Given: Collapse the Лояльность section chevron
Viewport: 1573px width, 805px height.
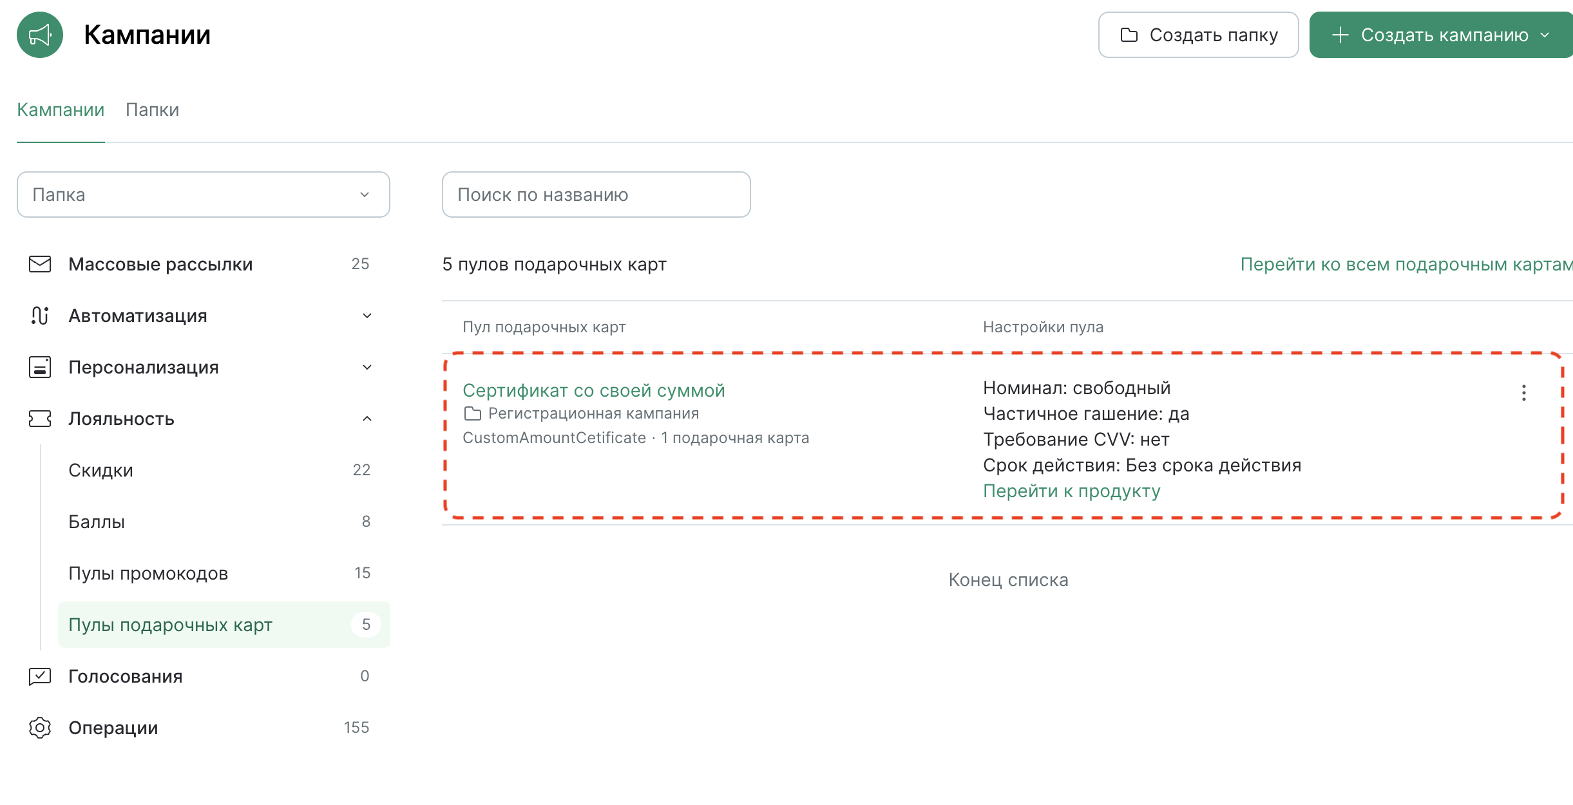Looking at the screenshot, I should (367, 419).
